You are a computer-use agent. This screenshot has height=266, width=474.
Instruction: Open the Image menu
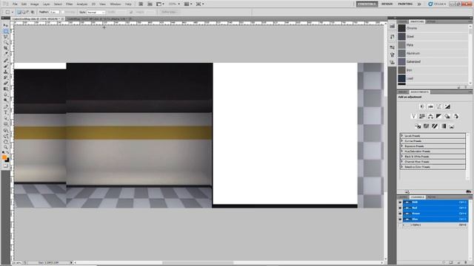pyautogui.click(x=35, y=4)
